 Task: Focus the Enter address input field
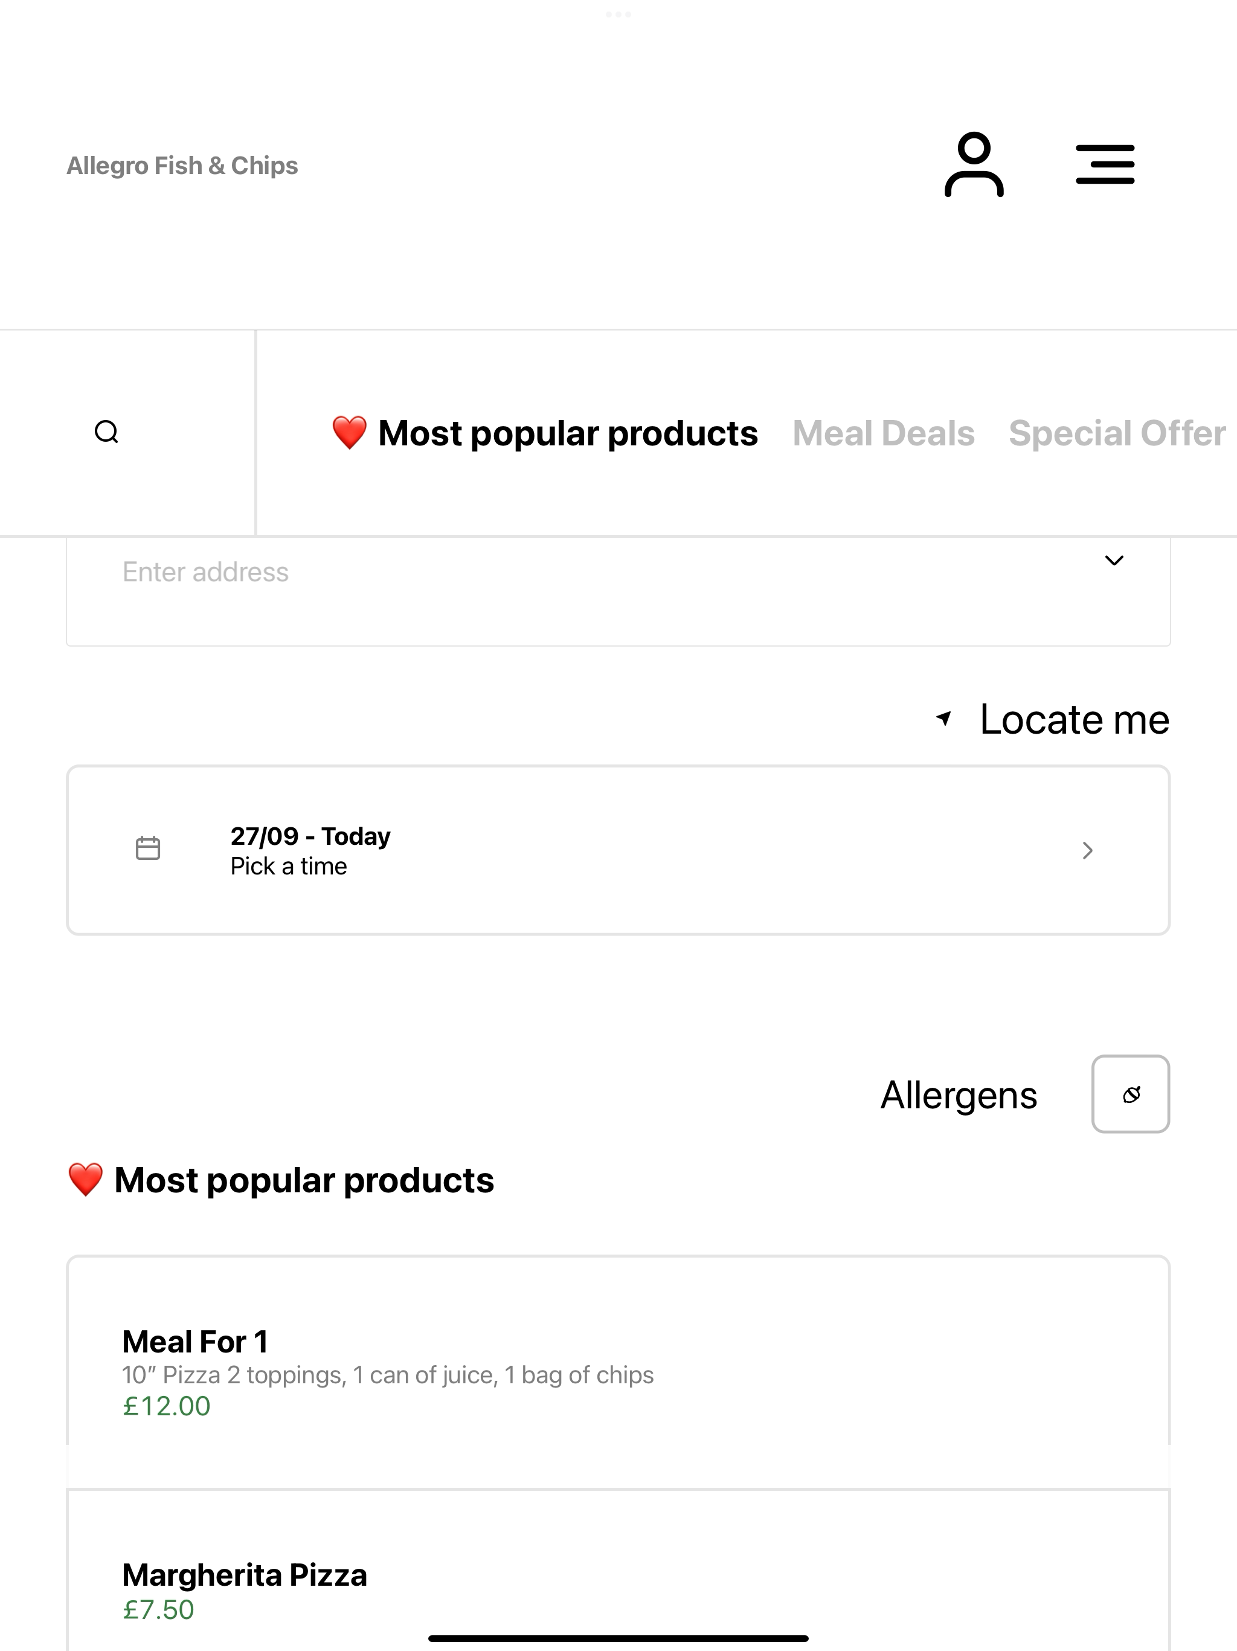(618, 590)
